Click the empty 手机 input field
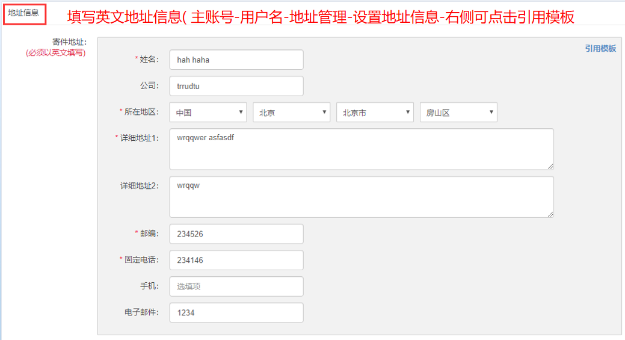Viewport: 625px width, 340px height. point(236,286)
